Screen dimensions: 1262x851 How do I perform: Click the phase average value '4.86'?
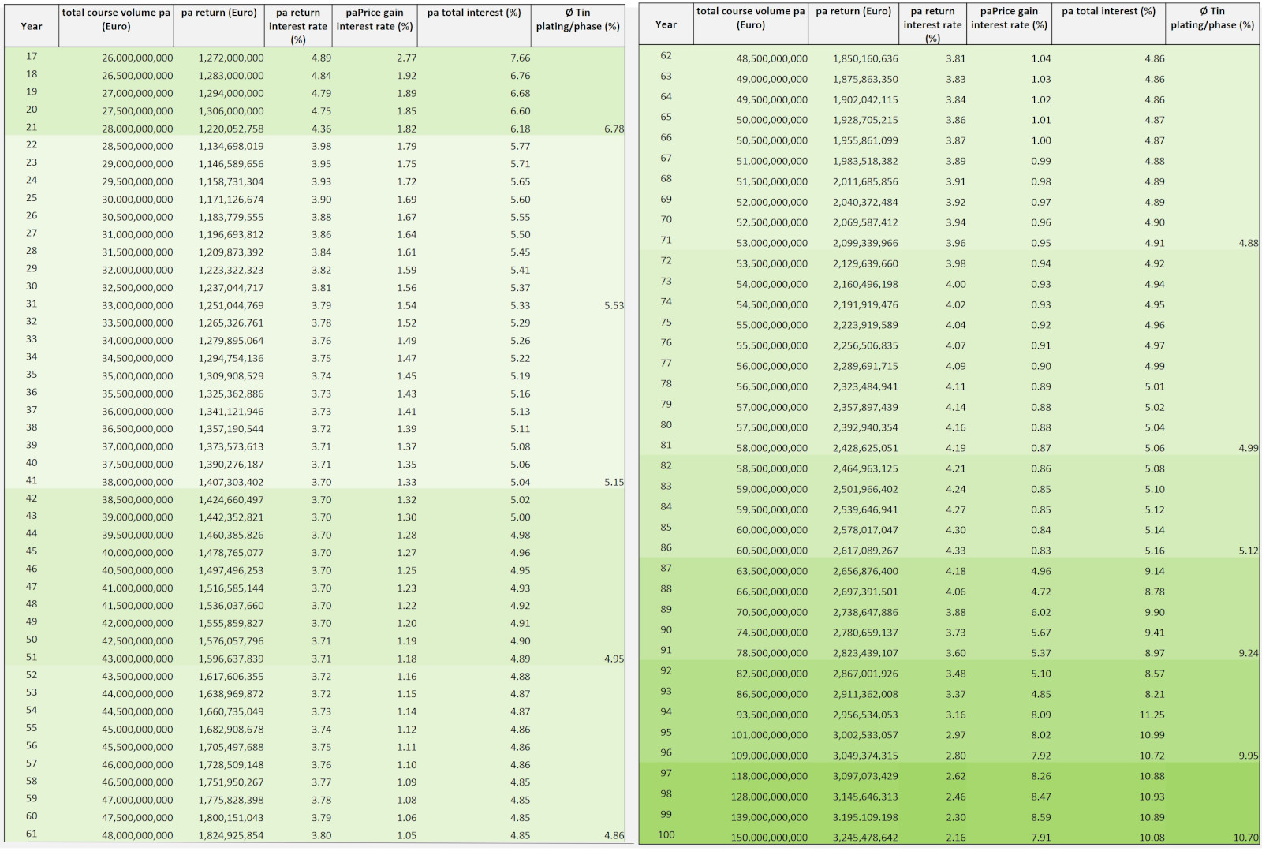(614, 835)
